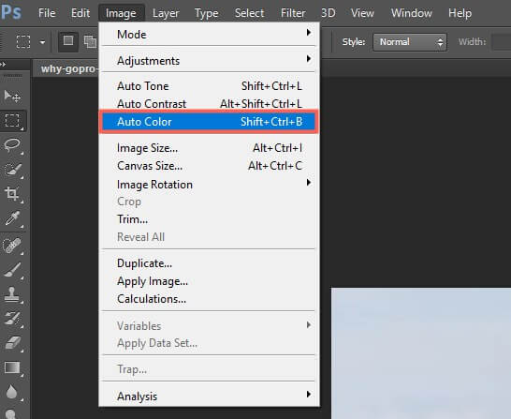
Task: Choose New Selection mode in options bar
Action: (x=68, y=41)
